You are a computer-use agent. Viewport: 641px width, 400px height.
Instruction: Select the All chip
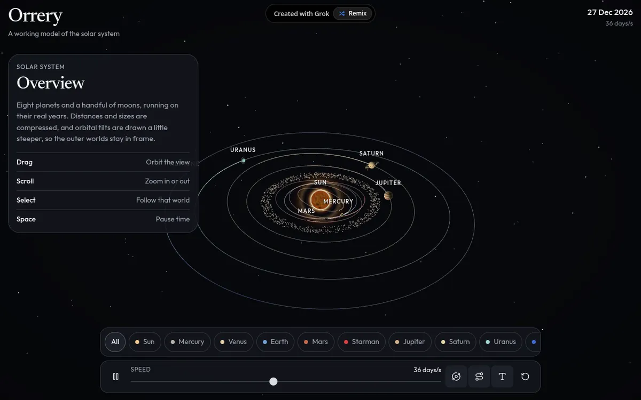(115, 342)
